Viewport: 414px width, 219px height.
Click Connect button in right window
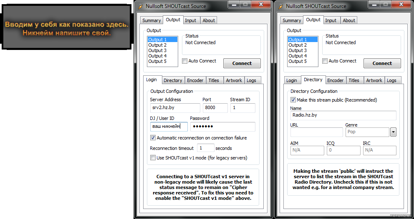pyautogui.click(x=382, y=63)
